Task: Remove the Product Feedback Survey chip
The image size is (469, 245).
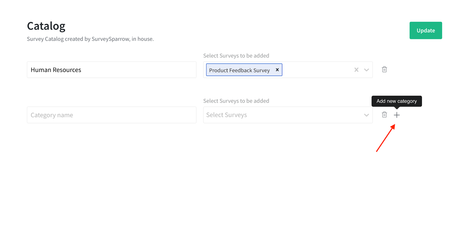Action: click(277, 70)
